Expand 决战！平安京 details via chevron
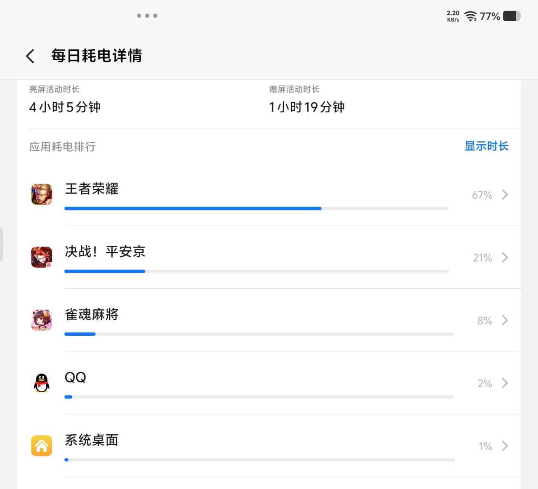The height and width of the screenshot is (489, 538). point(505,258)
